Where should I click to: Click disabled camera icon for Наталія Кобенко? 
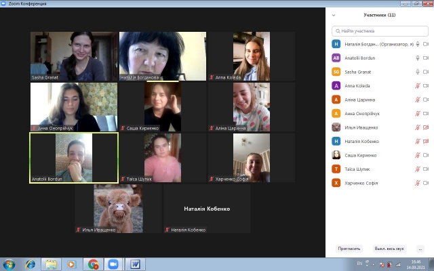(426, 142)
